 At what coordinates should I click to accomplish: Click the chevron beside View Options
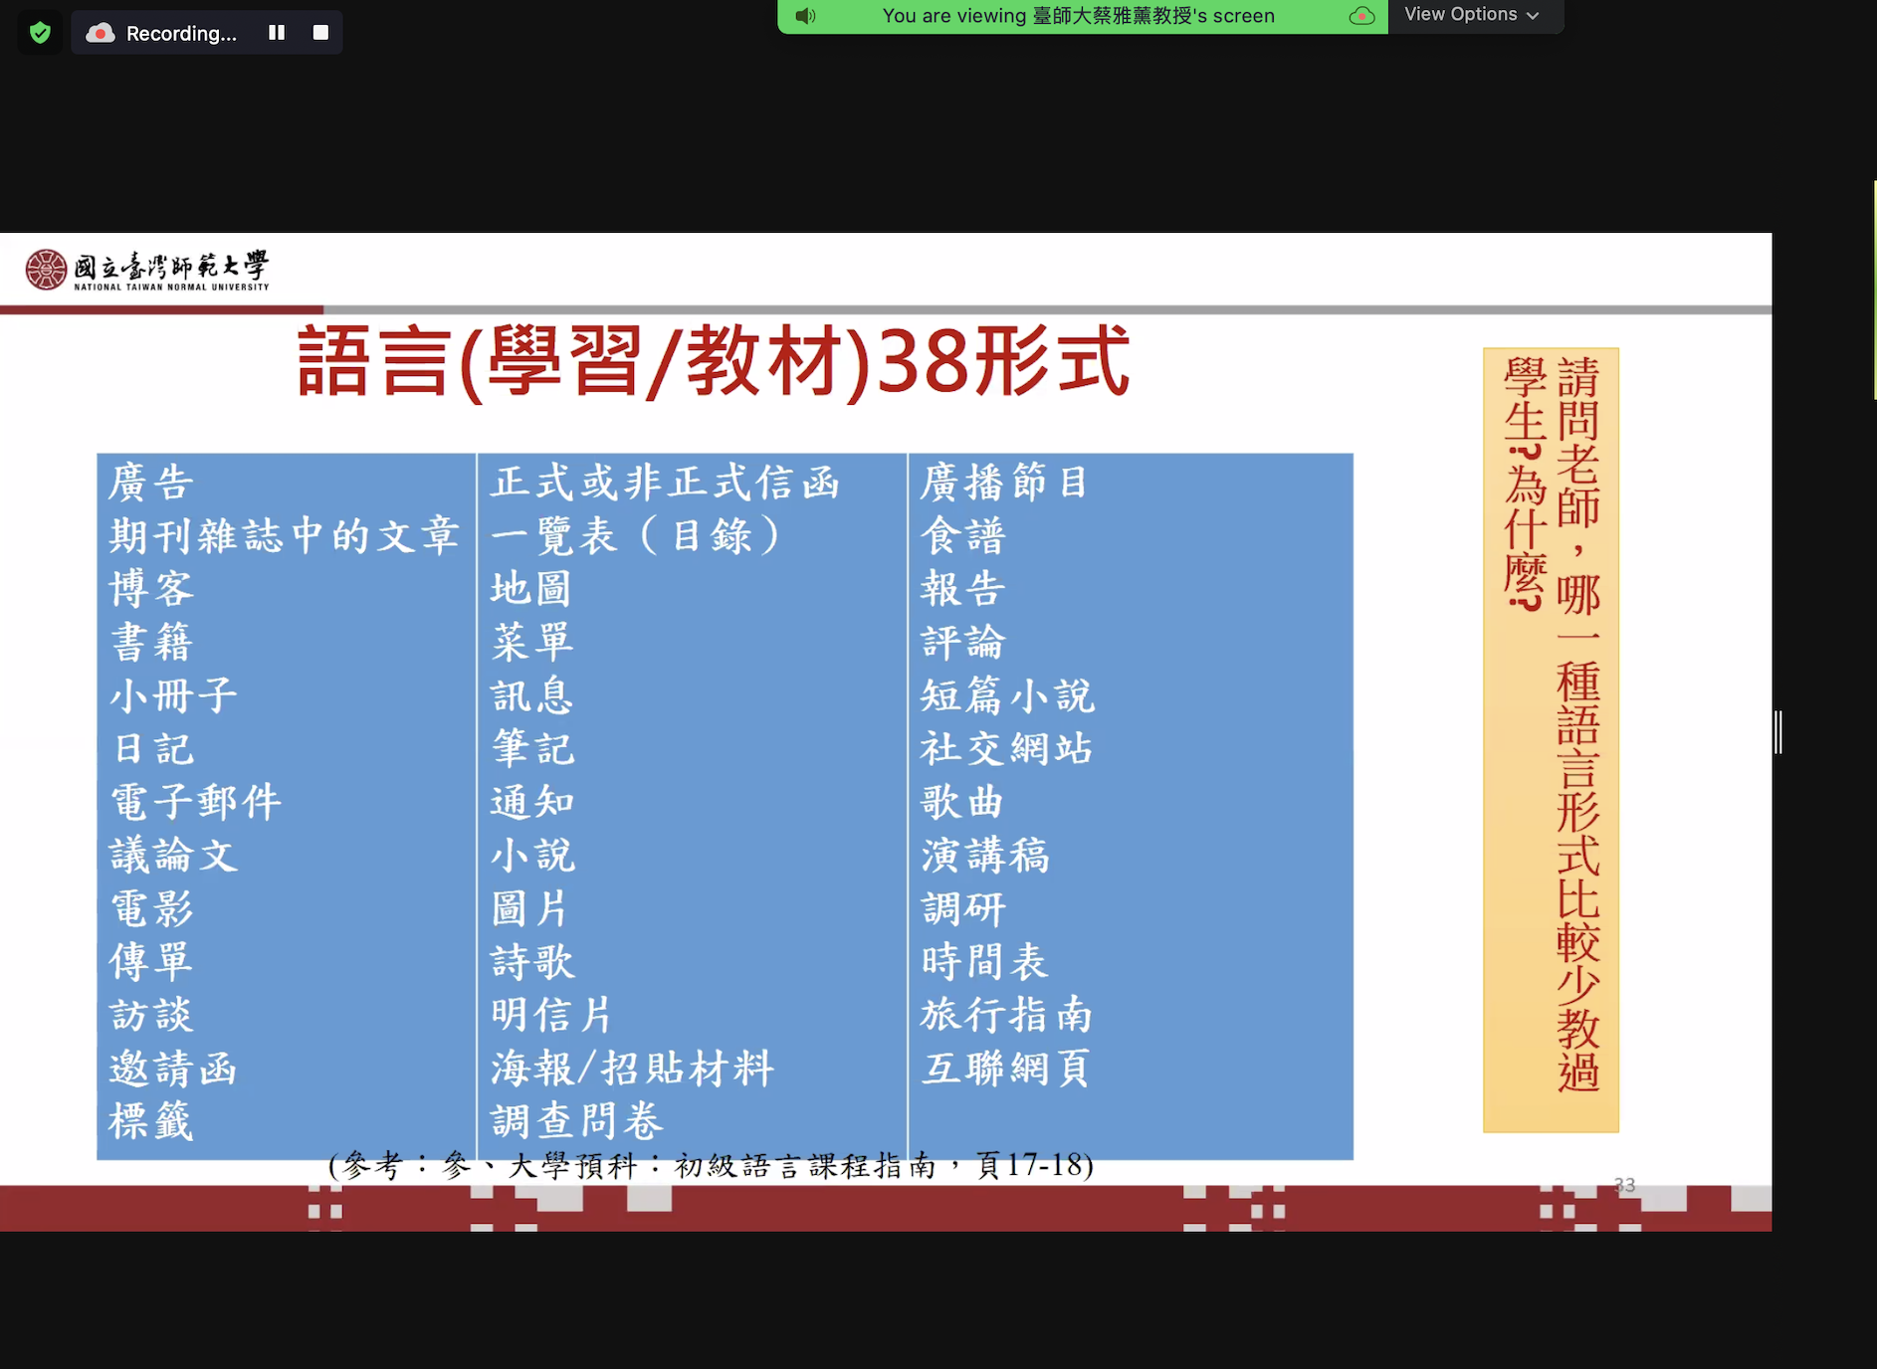tap(1531, 15)
